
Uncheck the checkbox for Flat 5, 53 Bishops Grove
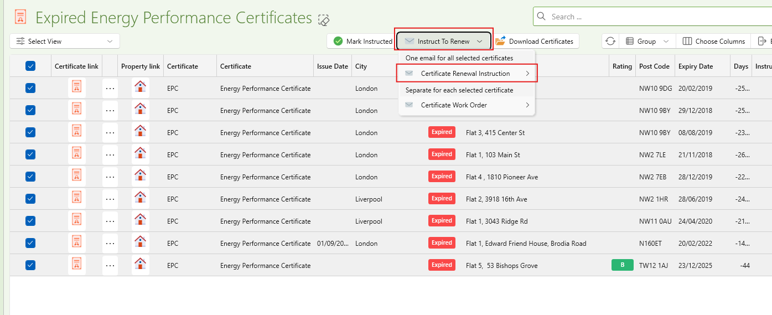30,265
